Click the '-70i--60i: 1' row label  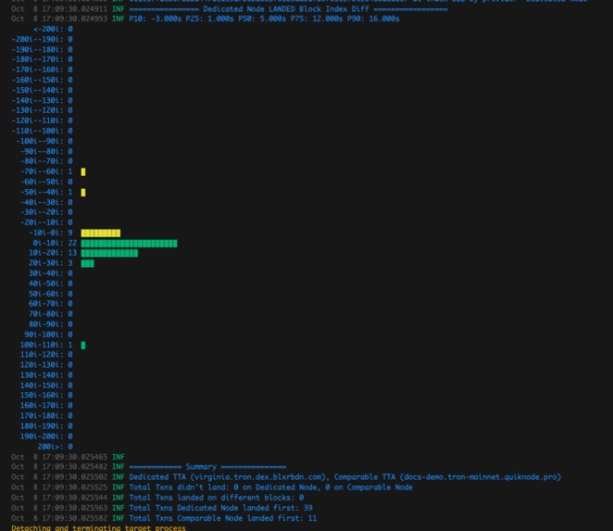[x=46, y=171]
